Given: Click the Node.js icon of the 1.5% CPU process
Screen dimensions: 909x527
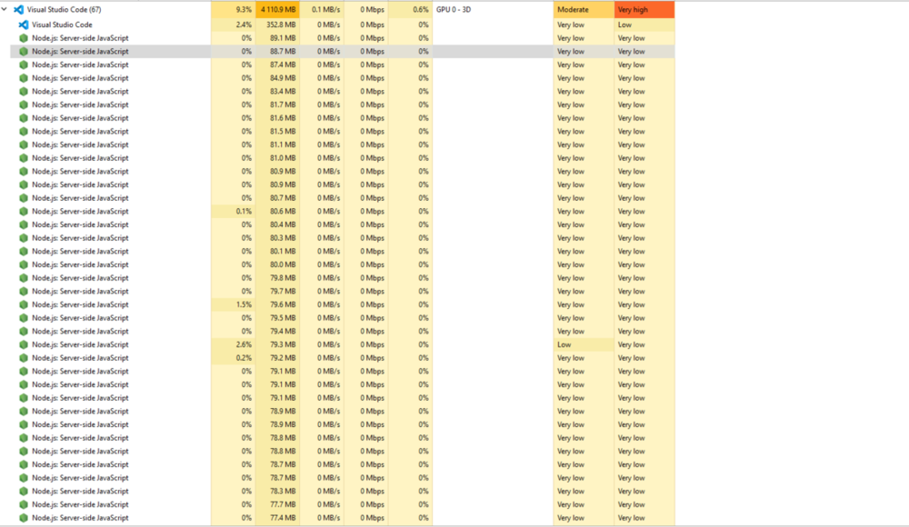Looking at the screenshot, I should [x=24, y=304].
